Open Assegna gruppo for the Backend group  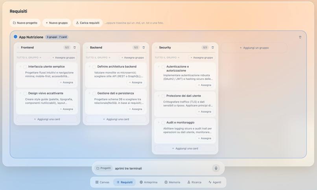133,57
